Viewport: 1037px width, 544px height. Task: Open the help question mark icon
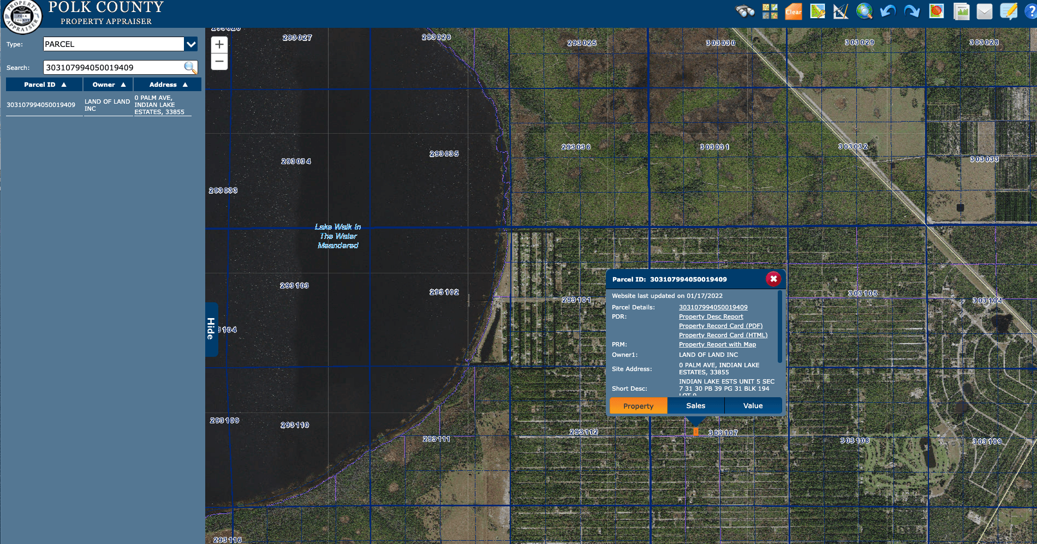pos(1031,11)
